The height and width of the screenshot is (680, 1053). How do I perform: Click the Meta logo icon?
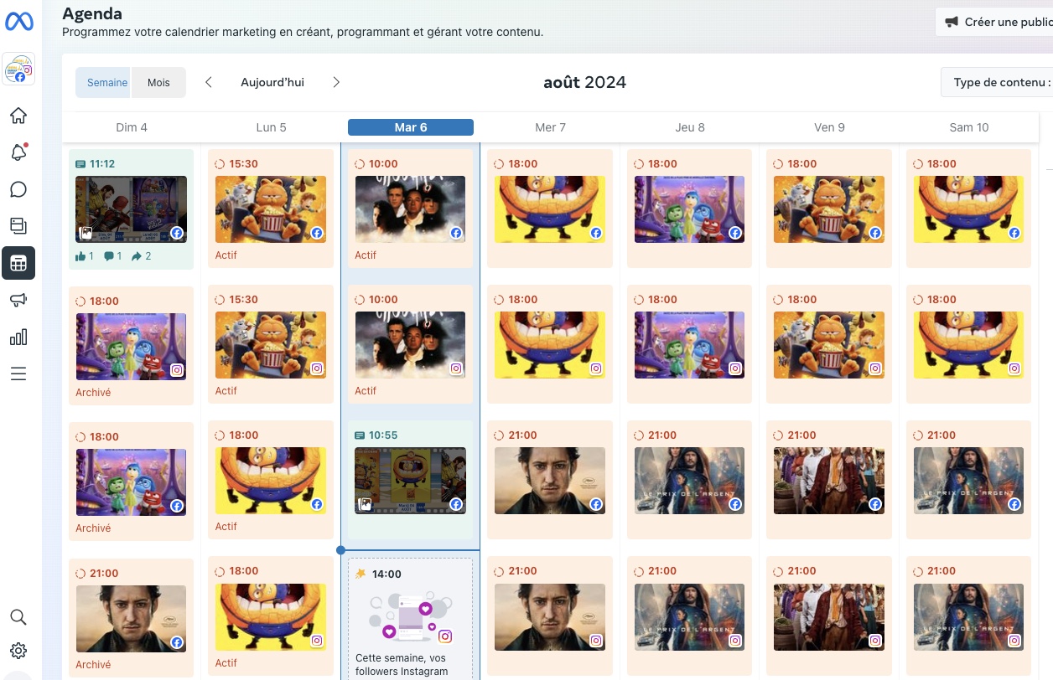pyautogui.click(x=18, y=23)
